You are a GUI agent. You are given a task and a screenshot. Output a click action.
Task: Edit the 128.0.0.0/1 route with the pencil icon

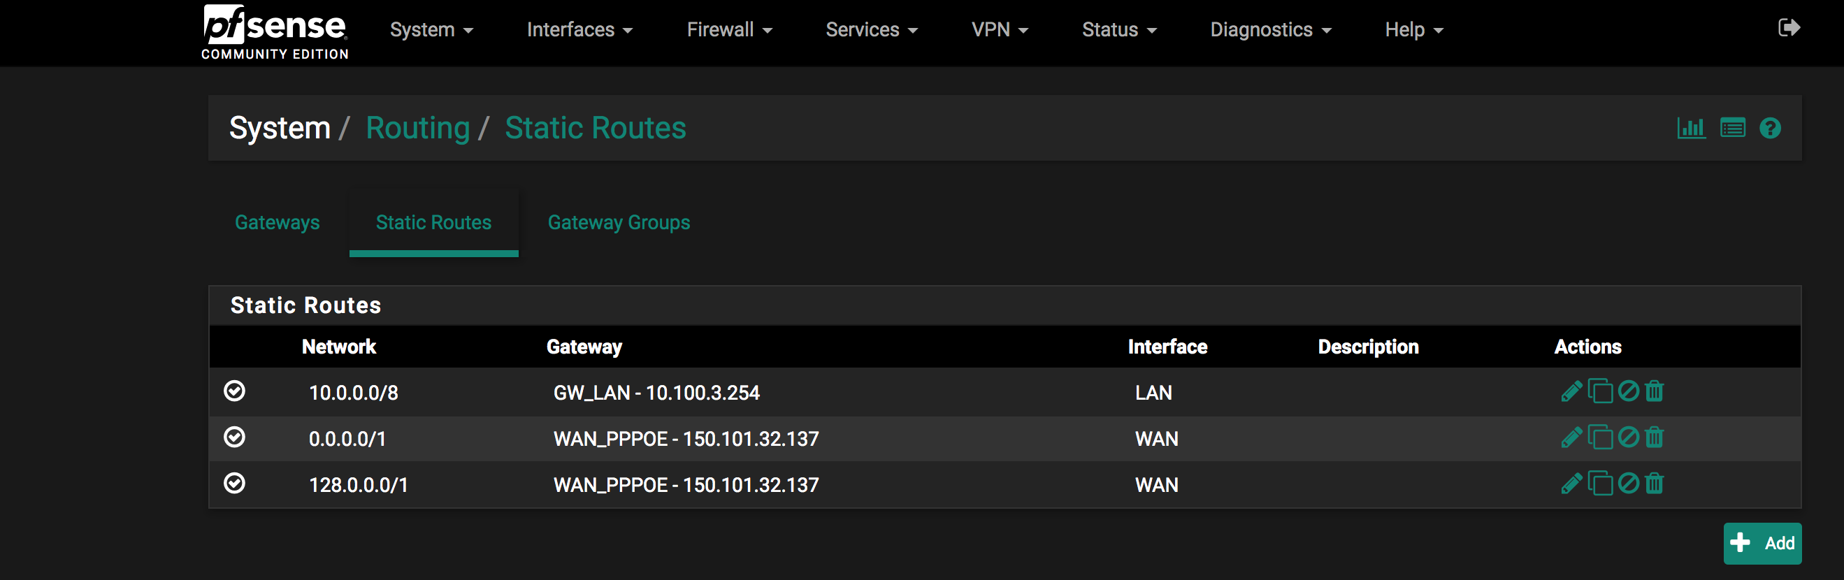(1571, 484)
